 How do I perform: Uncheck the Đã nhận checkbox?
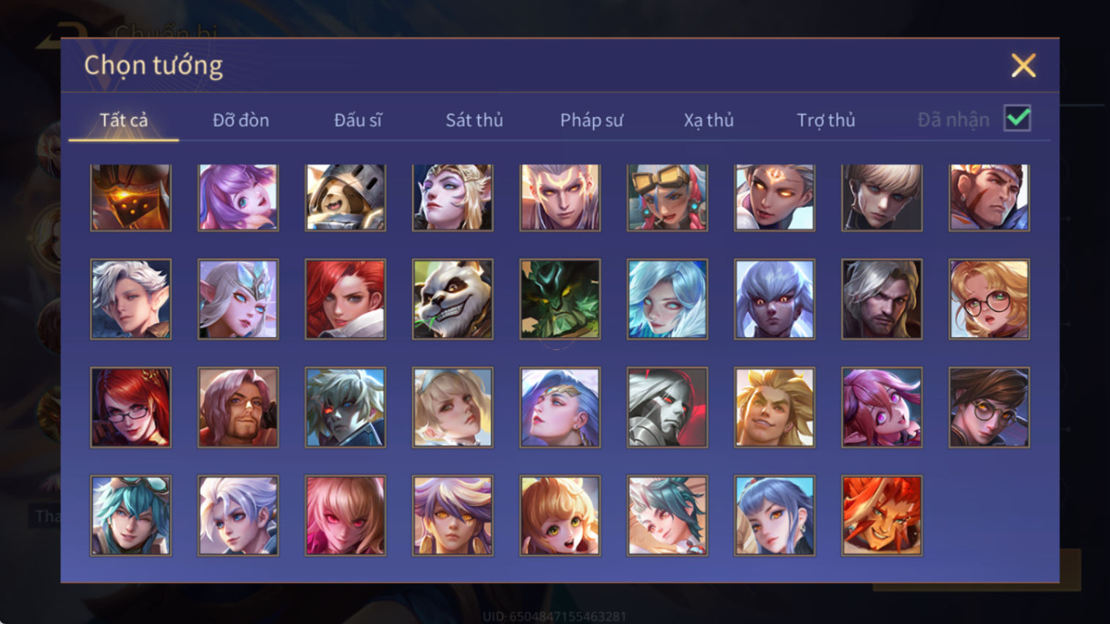click(x=1018, y=119)
